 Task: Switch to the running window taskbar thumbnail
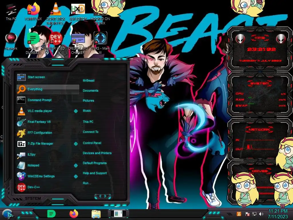pos(118,214)
